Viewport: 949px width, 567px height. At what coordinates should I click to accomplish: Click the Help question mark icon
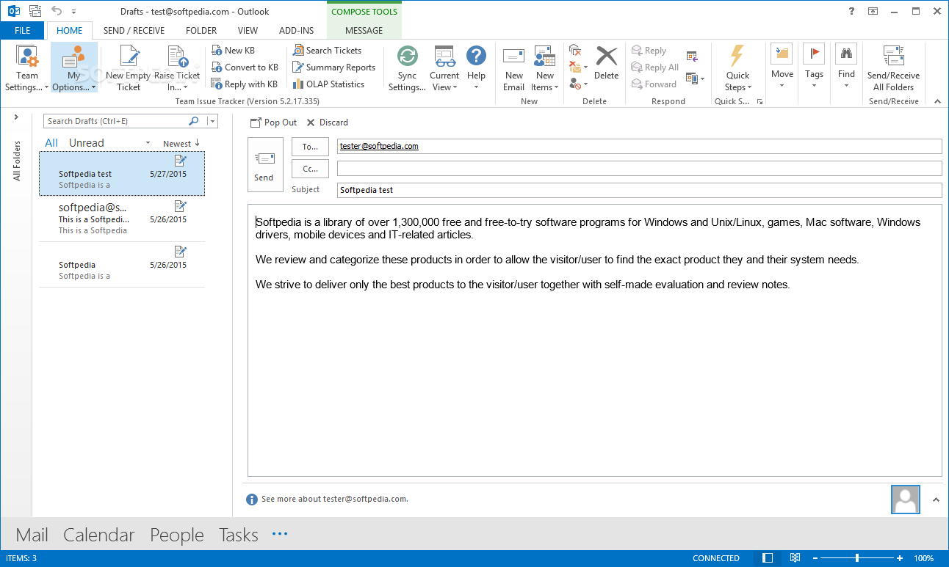tap(476, 56)
